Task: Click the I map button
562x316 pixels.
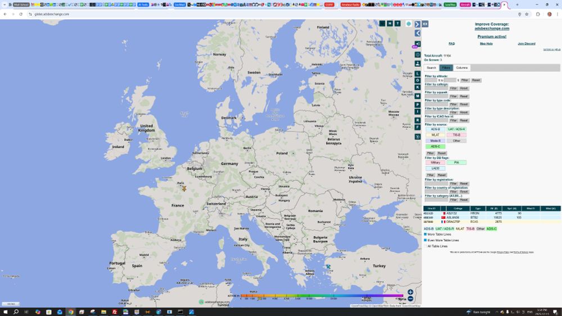Action: [x=418, y=112]
